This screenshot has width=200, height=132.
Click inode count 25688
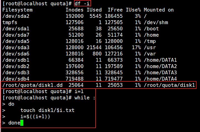coord(76,29)
